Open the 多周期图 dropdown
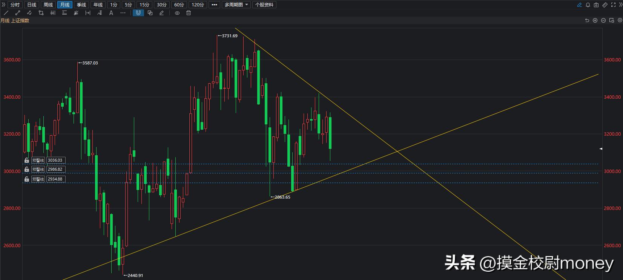 pos(236,5)
